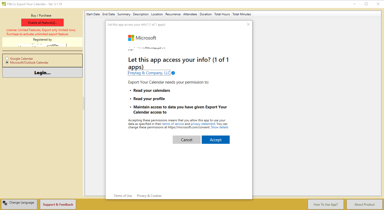Viewport: 384px width, 210px height.
Task: Click the app icon in title bar
Action: 4,4
